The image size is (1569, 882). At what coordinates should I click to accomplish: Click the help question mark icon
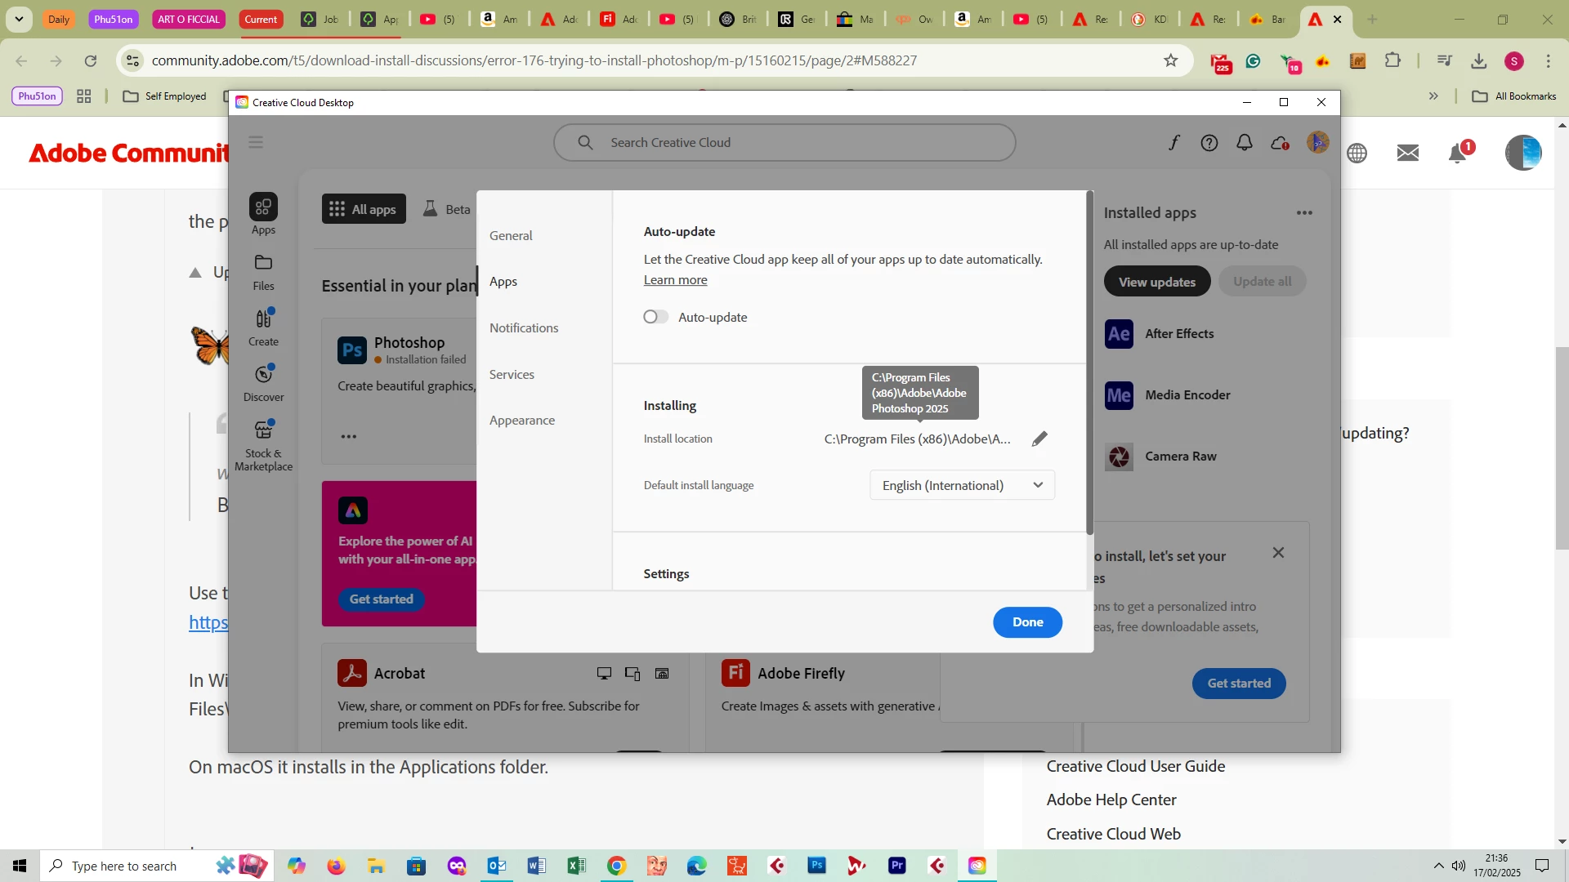[x=1209, y=143]
